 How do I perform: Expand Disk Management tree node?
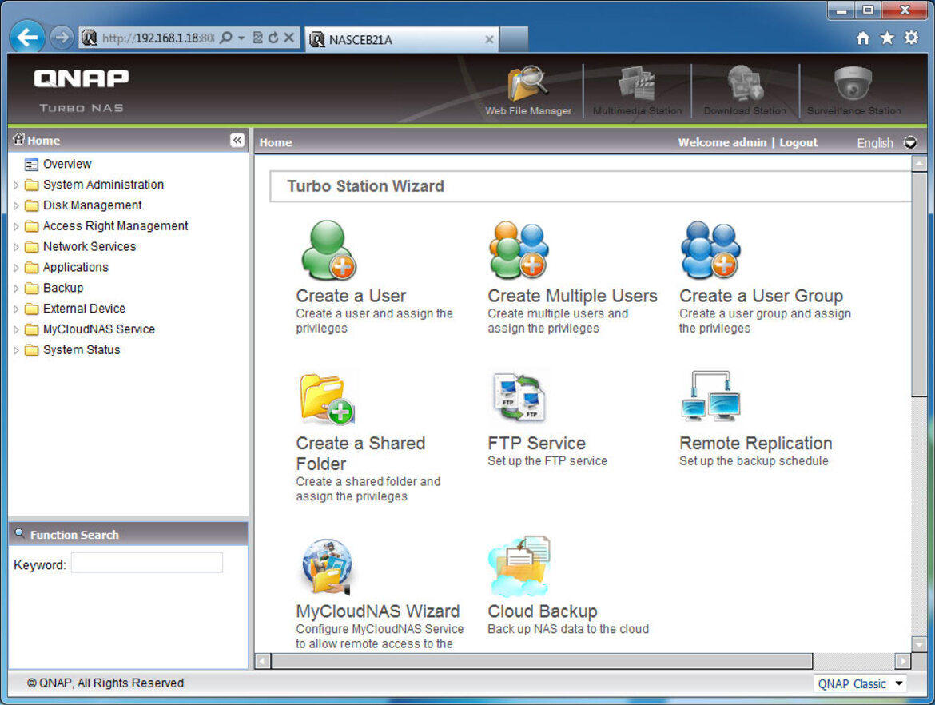tap(16, 205)
